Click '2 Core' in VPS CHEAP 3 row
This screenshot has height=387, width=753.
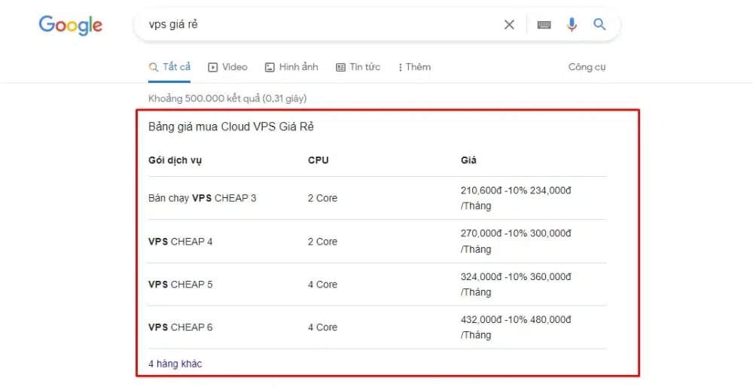click(x=323, y=198)
